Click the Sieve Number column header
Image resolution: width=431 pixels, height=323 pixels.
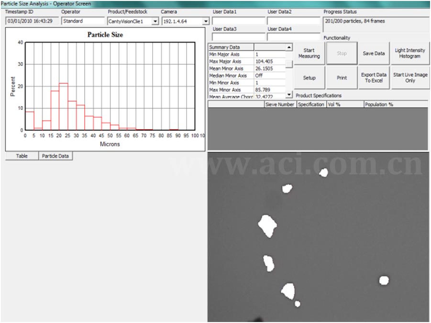[280, 104]
